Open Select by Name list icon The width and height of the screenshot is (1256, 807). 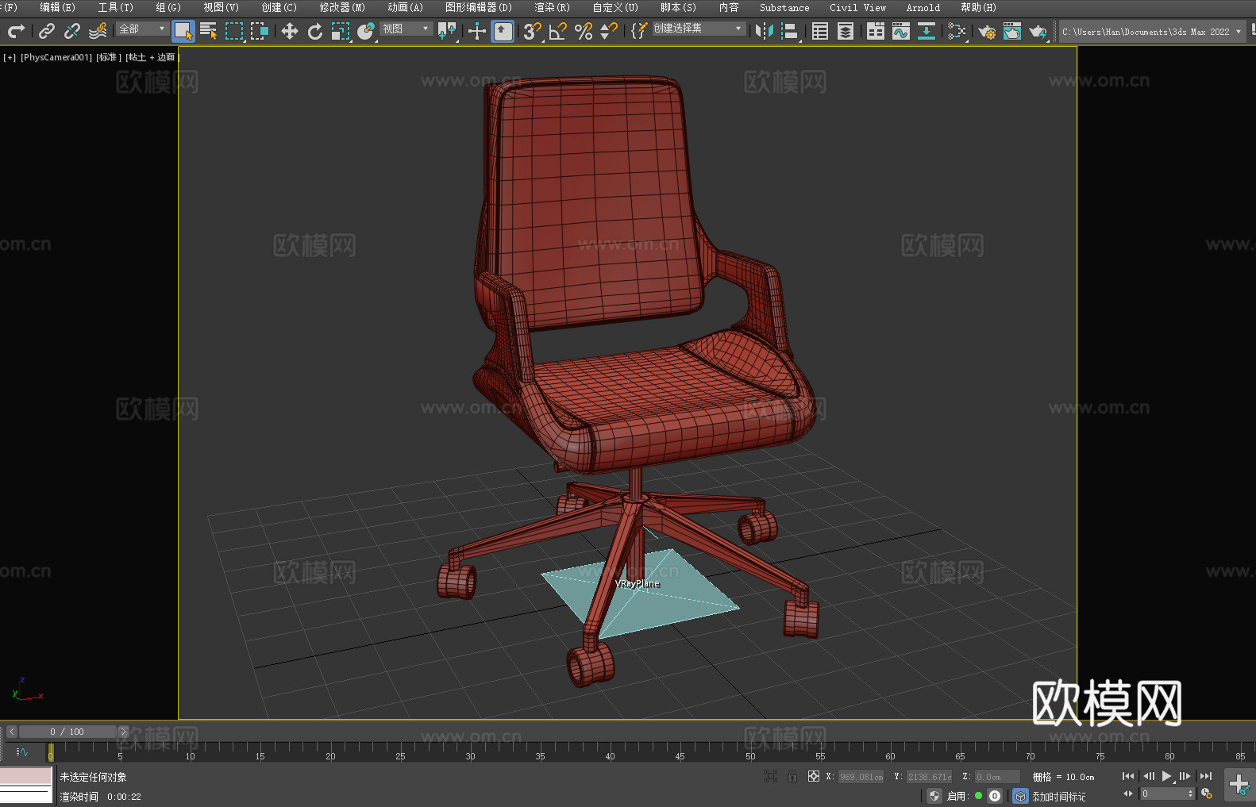tap(209, 31)
